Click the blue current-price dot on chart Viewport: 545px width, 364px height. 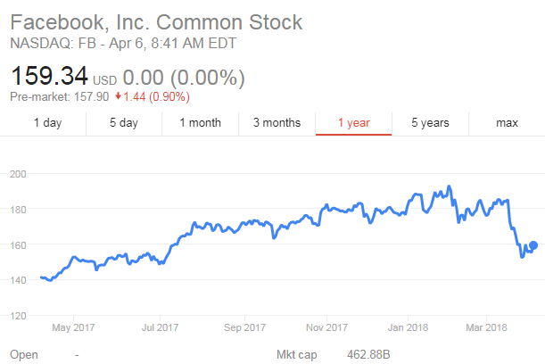coord(533,245)
